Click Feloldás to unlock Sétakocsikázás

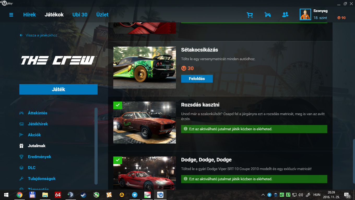(x=197, y=79)
